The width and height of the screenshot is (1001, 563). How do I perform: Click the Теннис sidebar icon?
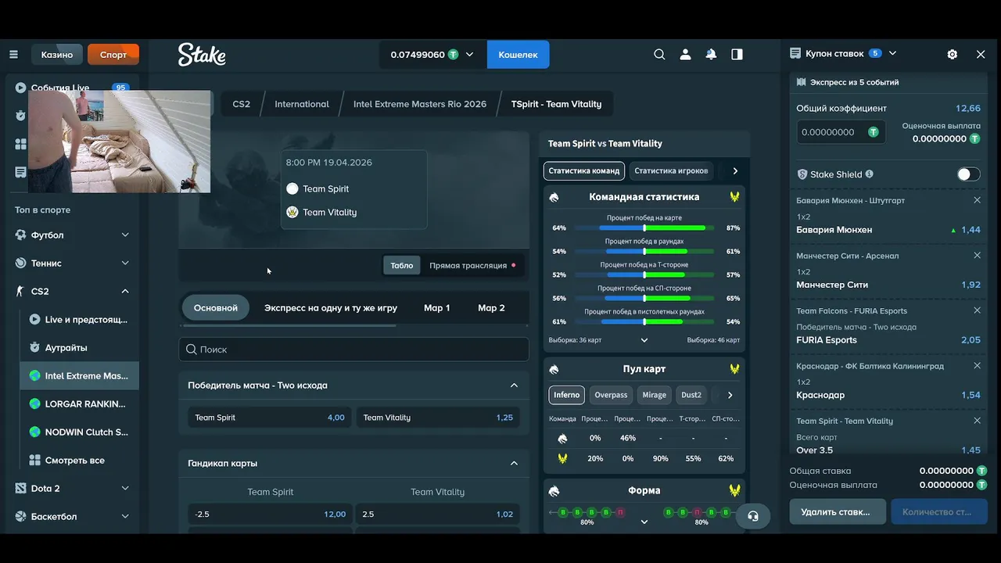tap(20, 263)
